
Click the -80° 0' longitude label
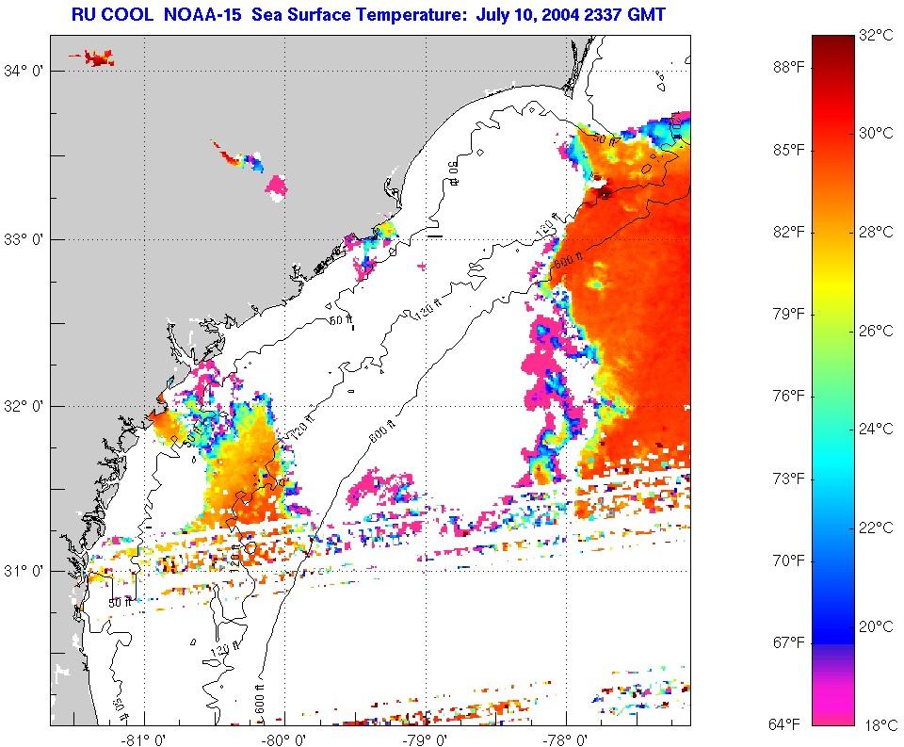pos(284,739)
